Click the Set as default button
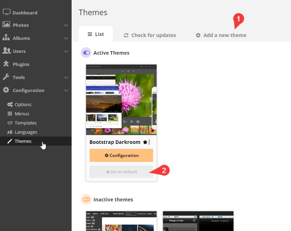The image size is (291, 231). (x=121, y=172)
